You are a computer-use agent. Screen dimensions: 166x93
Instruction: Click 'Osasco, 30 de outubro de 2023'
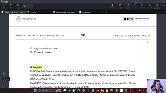click(x=133, y=36)
